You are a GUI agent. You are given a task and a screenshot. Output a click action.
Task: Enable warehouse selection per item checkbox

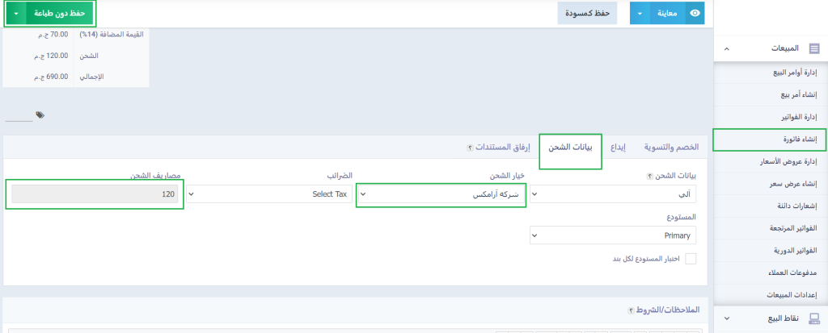[x=691, y=258]
